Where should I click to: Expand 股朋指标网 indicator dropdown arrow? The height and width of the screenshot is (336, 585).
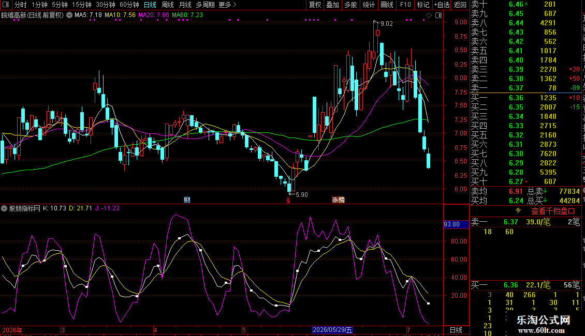coord(4,208)
